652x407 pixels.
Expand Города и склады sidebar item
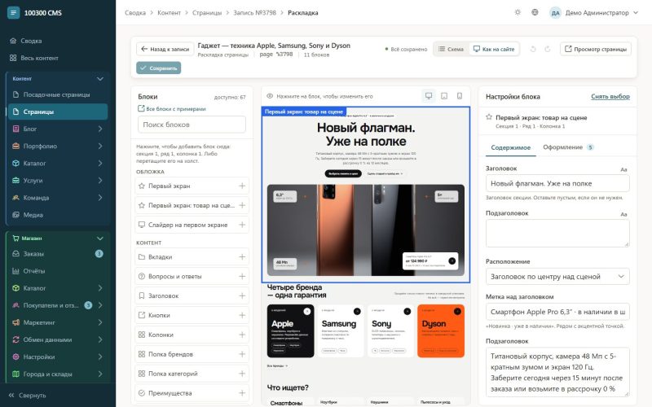pyautogui.click(x=100, y=374)
